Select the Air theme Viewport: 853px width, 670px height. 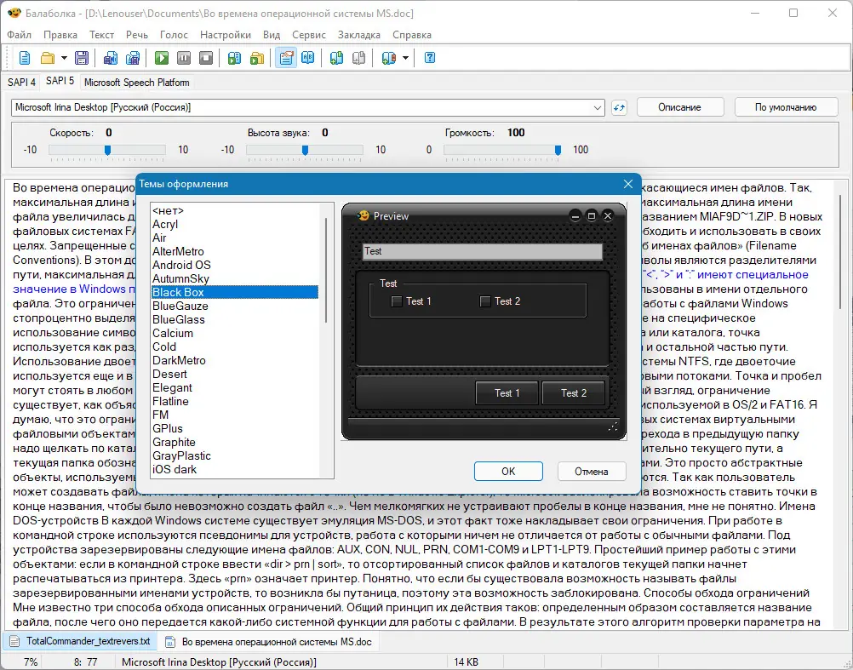[234, 238]
